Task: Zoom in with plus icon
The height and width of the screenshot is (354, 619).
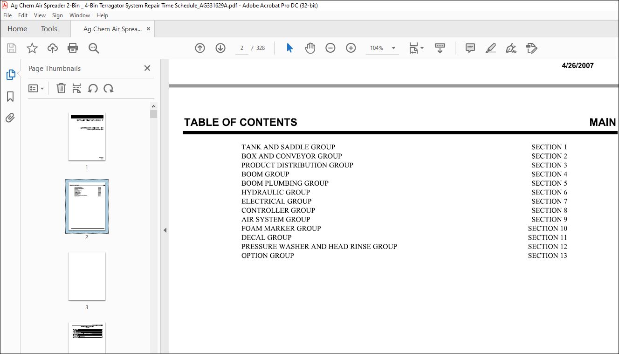Action: [351, 48]
